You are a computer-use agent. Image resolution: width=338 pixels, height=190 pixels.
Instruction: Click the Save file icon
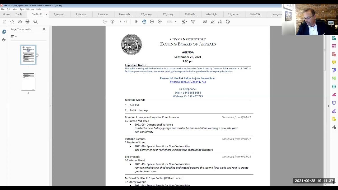(4, 22)
